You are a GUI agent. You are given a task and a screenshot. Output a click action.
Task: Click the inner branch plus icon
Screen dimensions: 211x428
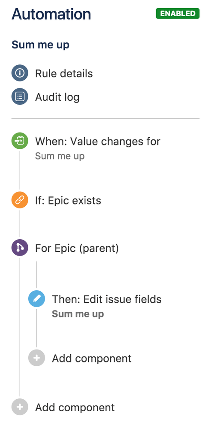(x=36, y=358)
